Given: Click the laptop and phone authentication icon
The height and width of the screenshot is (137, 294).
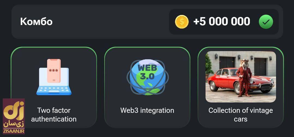Looking at the screenshot, I should 54,77.
